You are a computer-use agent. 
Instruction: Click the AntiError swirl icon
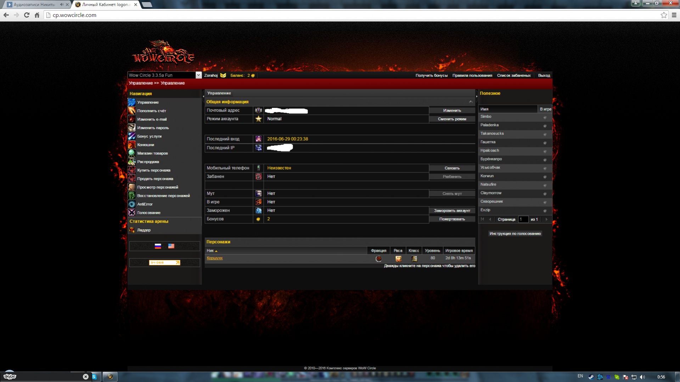point(131,204)
